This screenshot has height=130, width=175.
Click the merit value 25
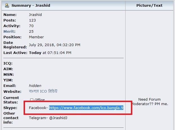pyautogui.click(x=31, y=31)
